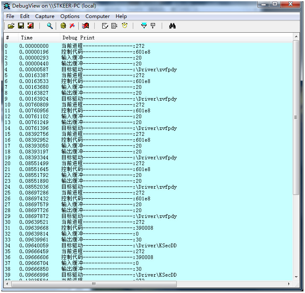Expand the Computer menu

[97, 16]
